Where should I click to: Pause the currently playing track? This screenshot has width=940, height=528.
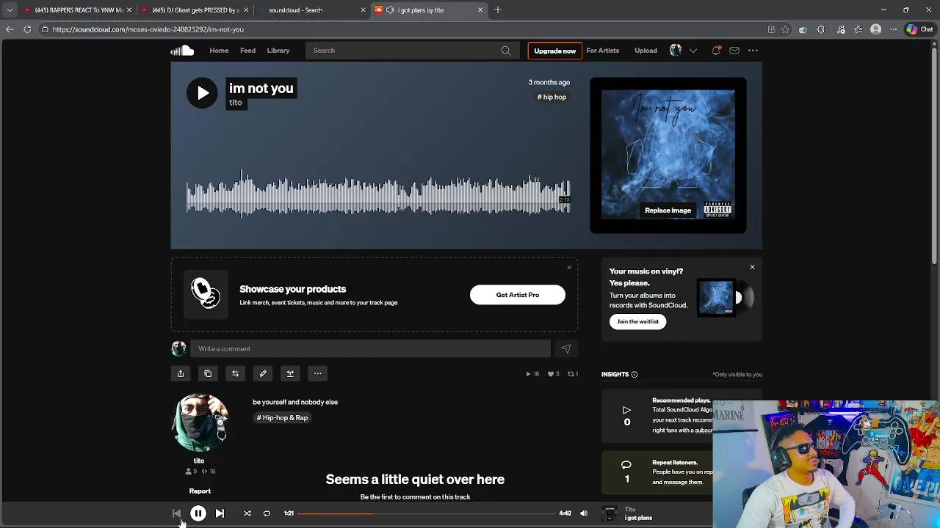198,513
